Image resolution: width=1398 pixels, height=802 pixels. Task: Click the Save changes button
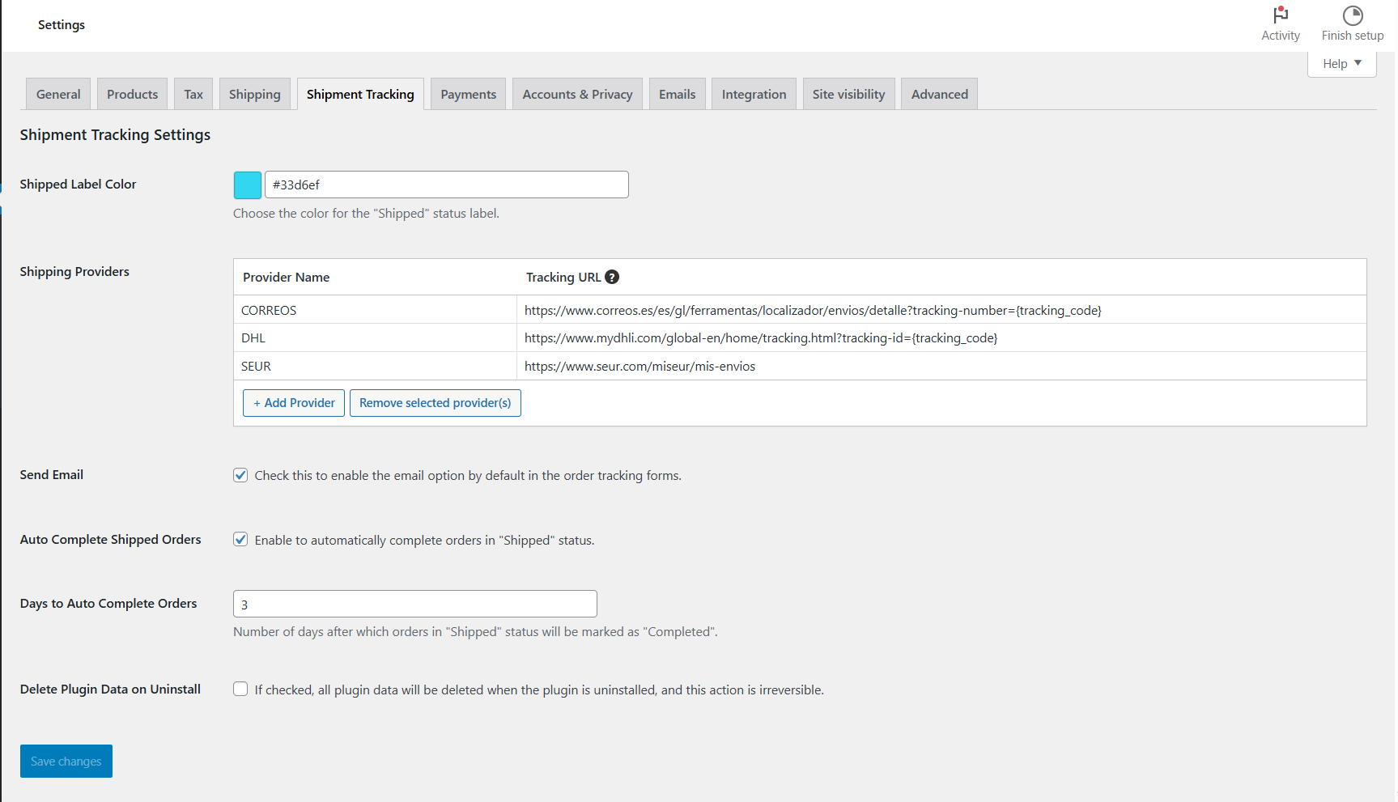[x=66, y=761]
